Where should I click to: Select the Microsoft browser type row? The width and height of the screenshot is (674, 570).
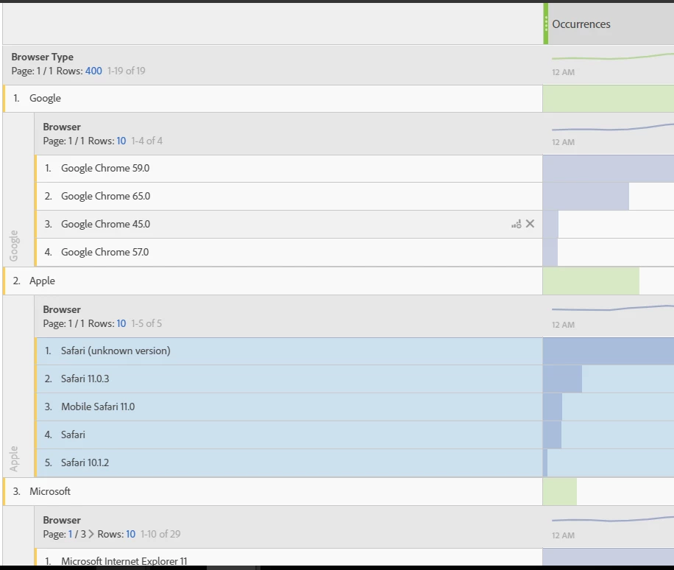(273, 491)
